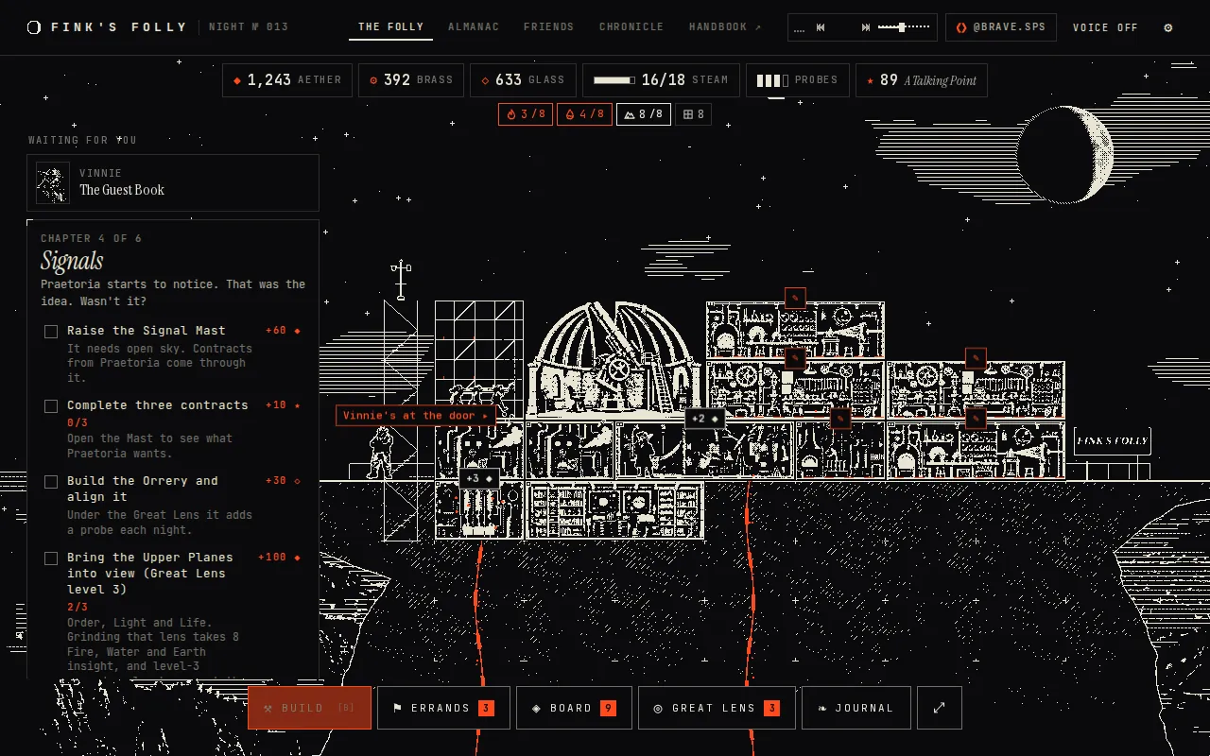Check the Build the Orrery objective

(51, 482)
